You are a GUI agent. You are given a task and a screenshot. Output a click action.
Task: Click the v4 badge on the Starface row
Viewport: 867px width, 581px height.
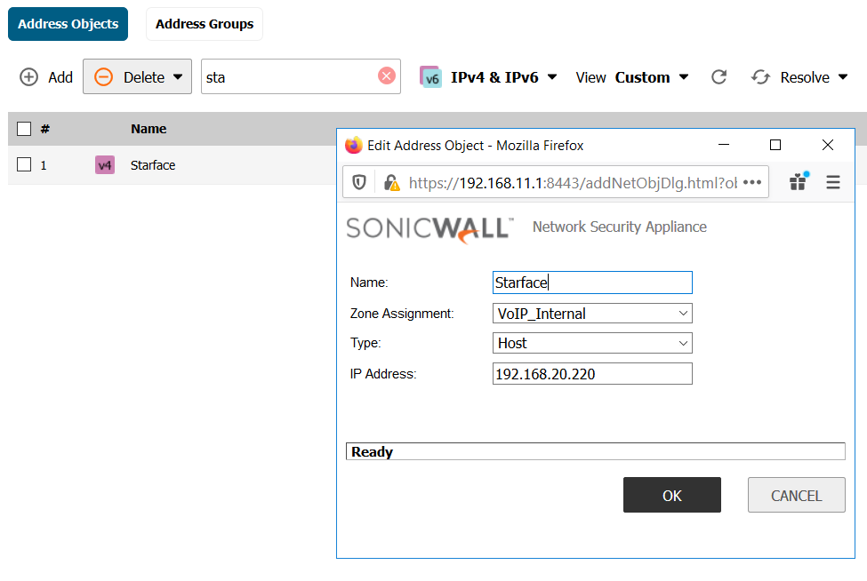(105, 164)
